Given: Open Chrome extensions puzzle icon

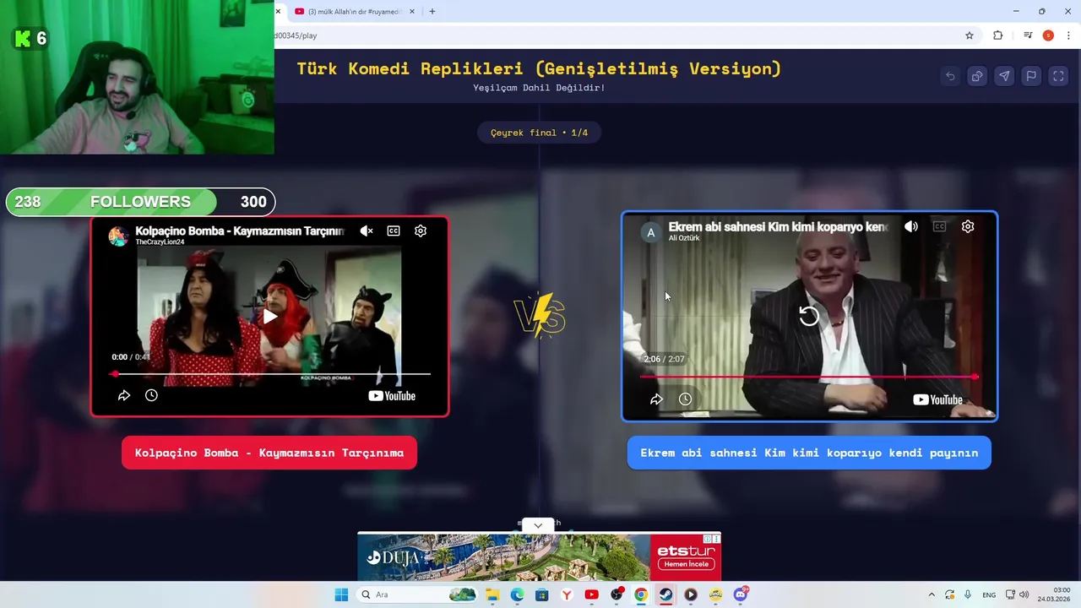Looking at the screenshot, I should point(998,35).
